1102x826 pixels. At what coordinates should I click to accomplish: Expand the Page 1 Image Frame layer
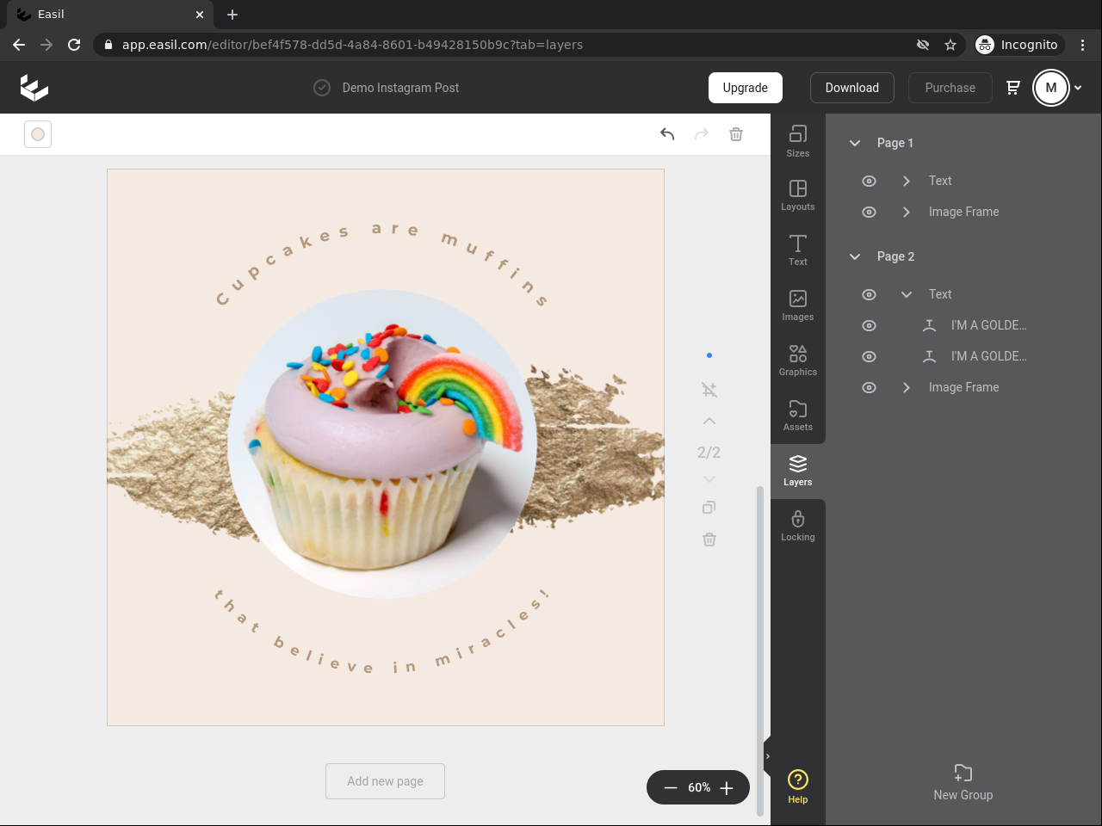(907, 212)
